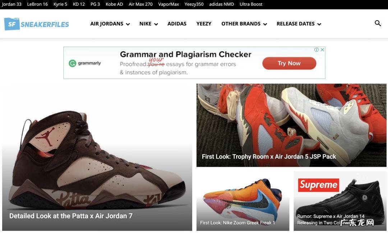Close the Grammarly ad with X icon
Image resolution: width=388 pixels, height=233 pixels.
pyautogui.click(x=322, y=49)
